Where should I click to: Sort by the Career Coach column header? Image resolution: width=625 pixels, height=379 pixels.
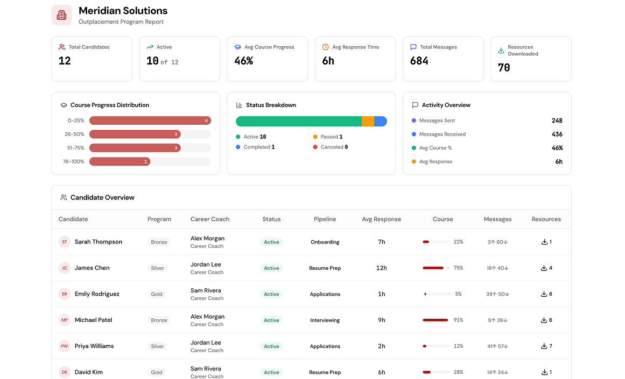(210, 219)
